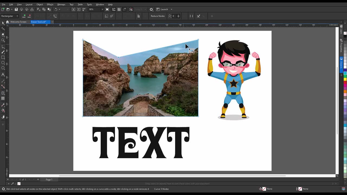Click the superhero cartoon image on canvas
This screenshot has width=347, height=195.
pos(234,80)
